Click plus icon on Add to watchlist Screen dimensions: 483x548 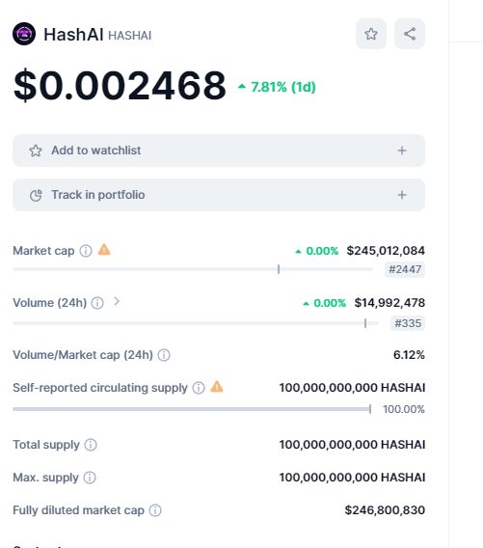[402, 151]
